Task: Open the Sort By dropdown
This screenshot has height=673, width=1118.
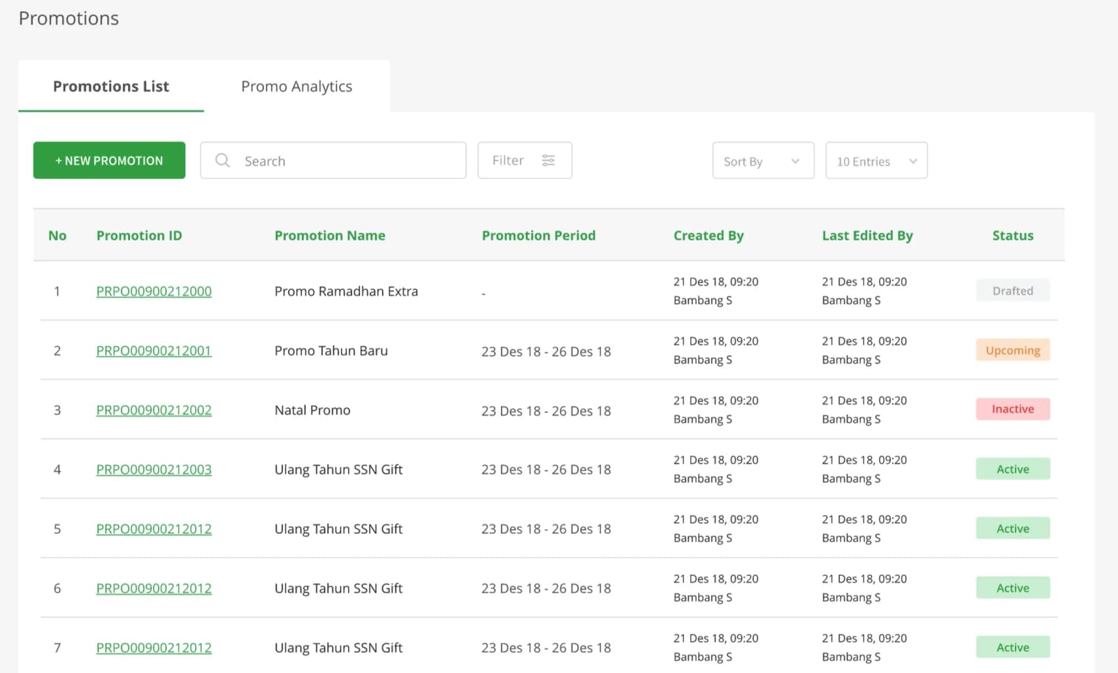Action: 763,161
